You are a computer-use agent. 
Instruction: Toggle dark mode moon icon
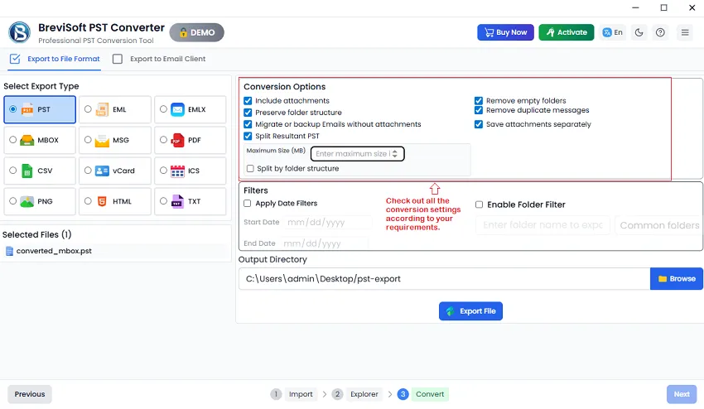click(x=639, y=32)
